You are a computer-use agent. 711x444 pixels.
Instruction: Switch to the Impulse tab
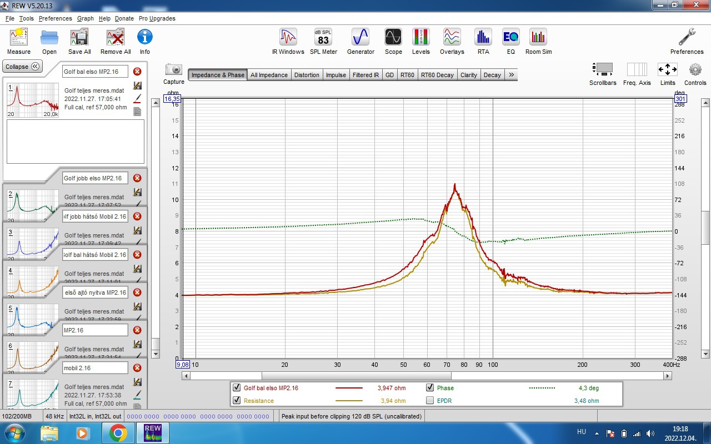[x=336, y=75]
